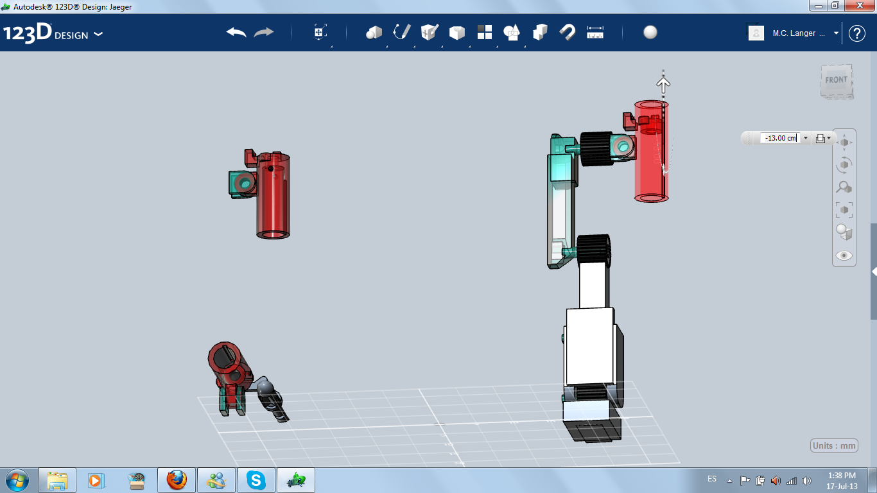Open Firefox from the taskbar
This screenshot has width=877, height=493.
click(x=176, y=480)
